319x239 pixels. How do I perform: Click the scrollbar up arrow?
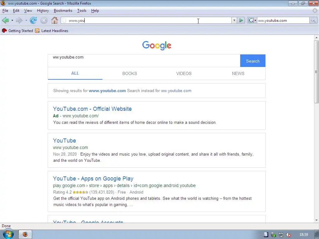[x=317, y=38]
